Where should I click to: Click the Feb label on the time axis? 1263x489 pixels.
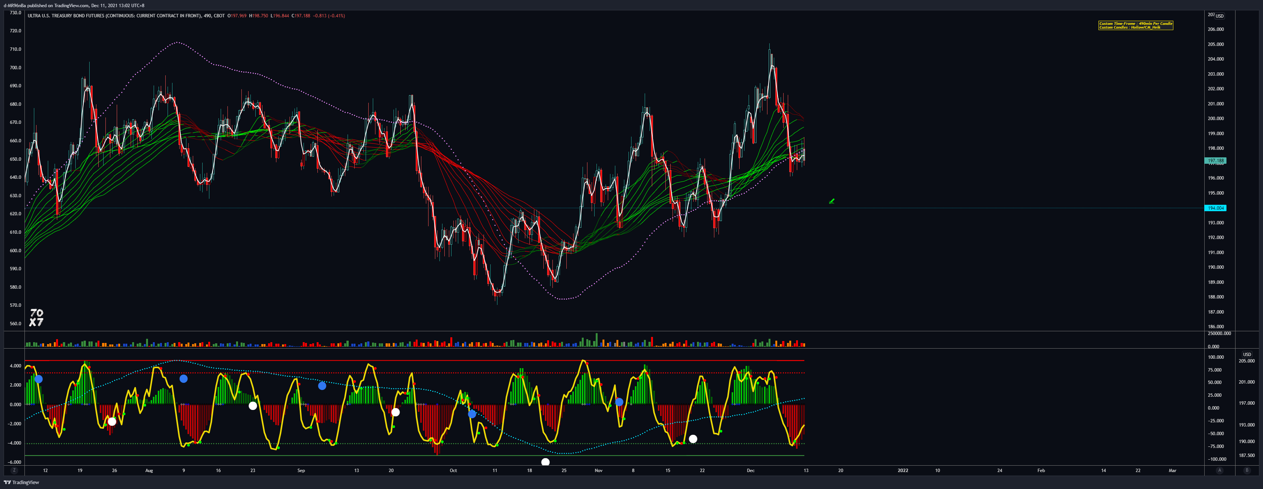point(1041,471)
